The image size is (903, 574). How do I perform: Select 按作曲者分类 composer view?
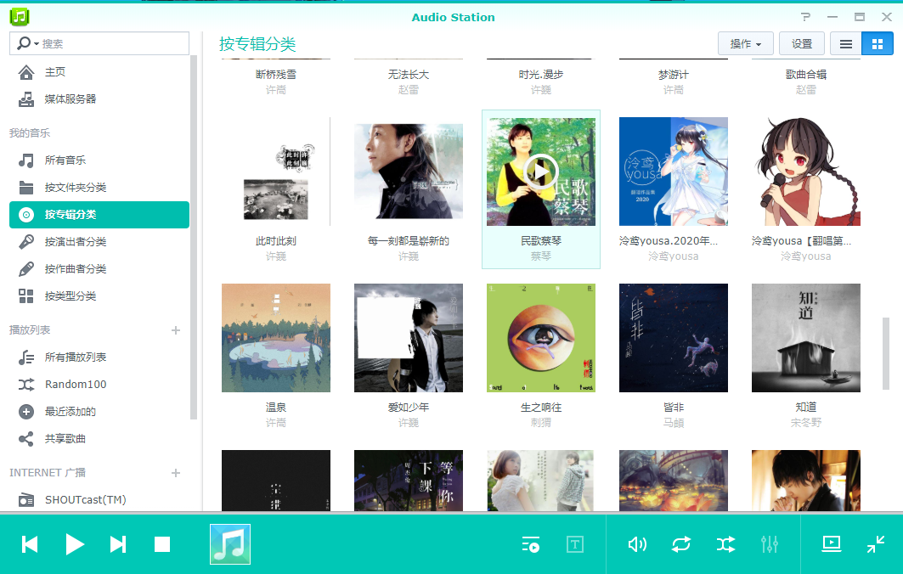(99, 269)
